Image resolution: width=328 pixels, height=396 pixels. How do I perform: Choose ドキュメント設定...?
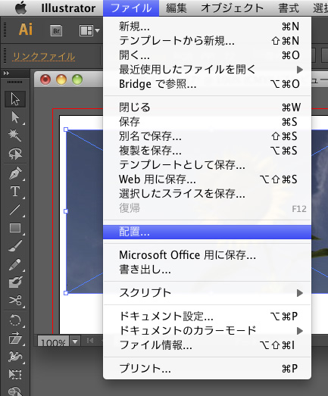(x=207, y=316)
